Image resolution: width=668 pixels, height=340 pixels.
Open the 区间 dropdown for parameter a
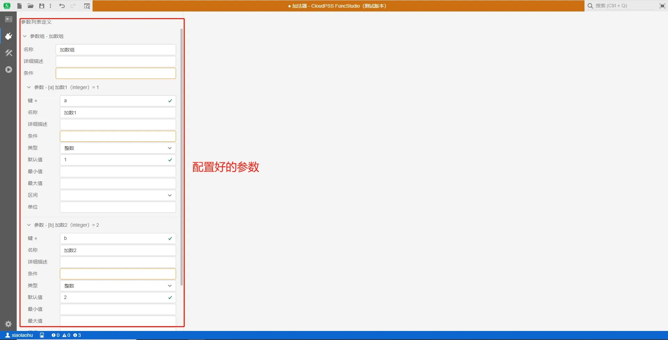pyautogui.click(x=118, y=195)
